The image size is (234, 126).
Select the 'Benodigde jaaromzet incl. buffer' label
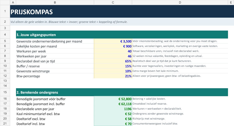click(x=40, y=104)
